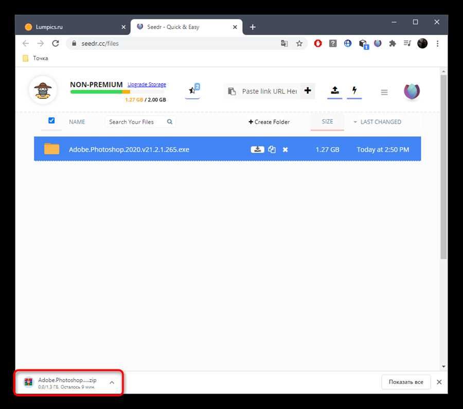The height and width of the screenshot is (409, 463).
Task: Bookmark this page with star
Action: point(299,43)
